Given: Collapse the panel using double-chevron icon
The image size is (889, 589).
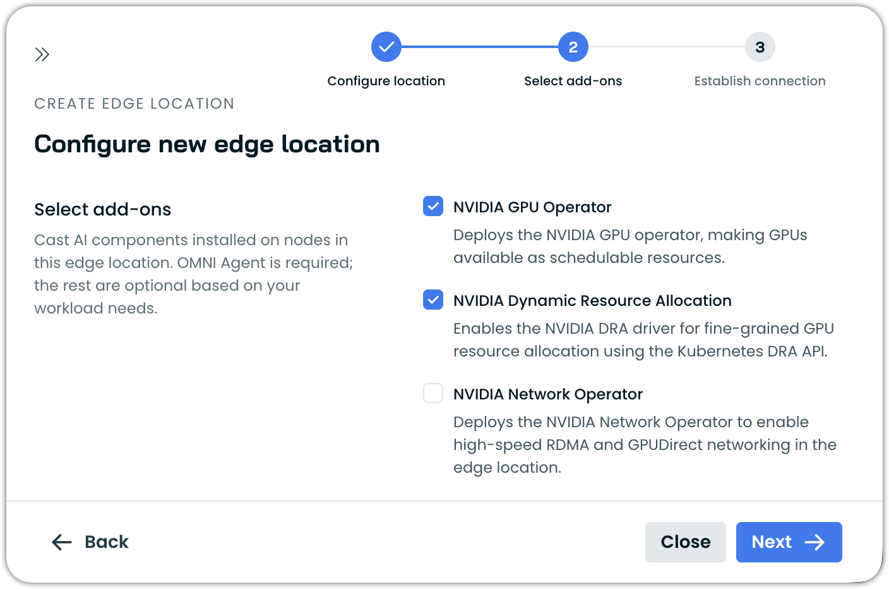Looking at the screenshot, I should click(x=42, y=54).
